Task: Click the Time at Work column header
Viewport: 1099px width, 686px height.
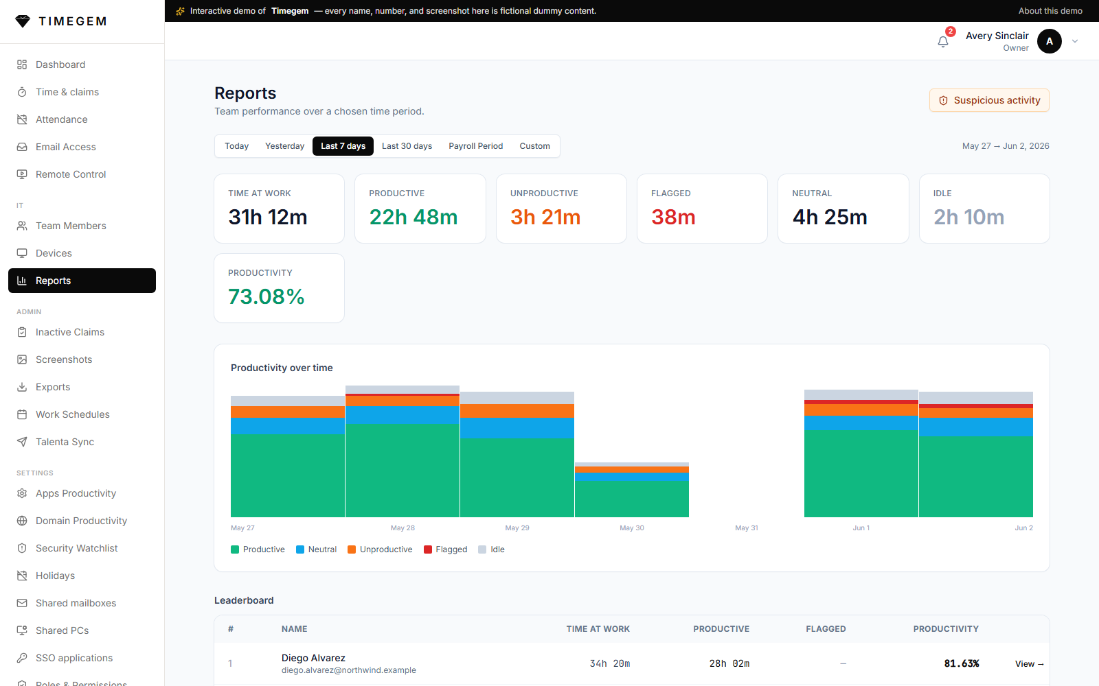Action: tap(598, 629)
